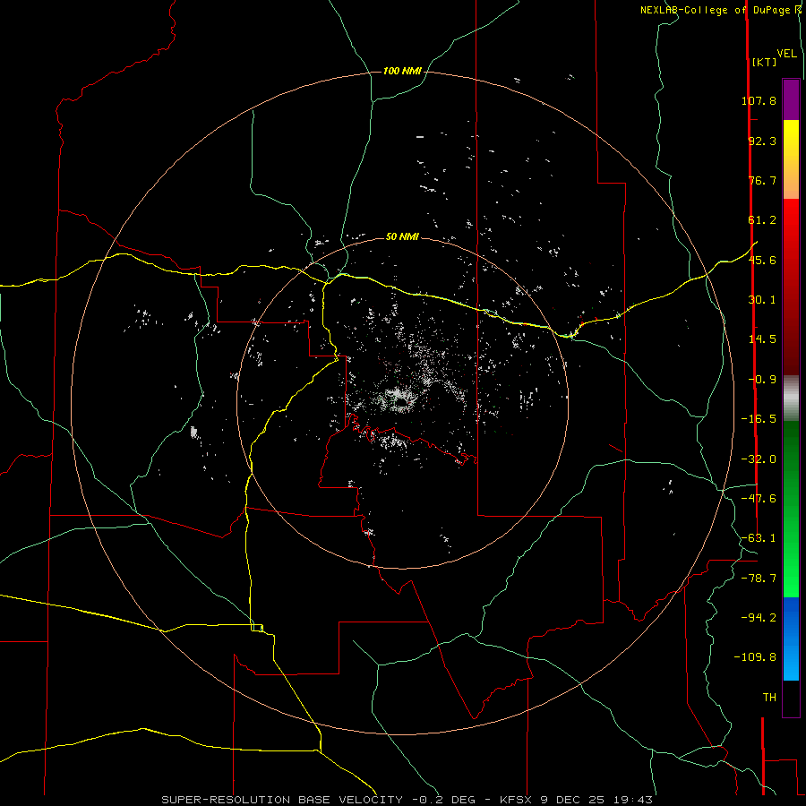The width and height of the screenshot is (806, 806).
Task: Select the 30.1 legend value
Action: click(x=762, y=300)
